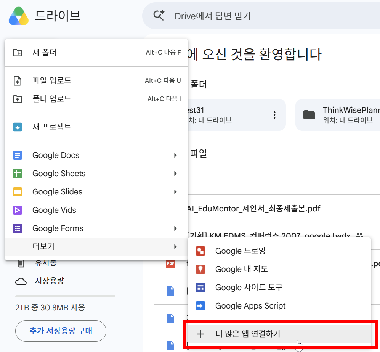Click the cloud storage icon

tap(21, 281)
